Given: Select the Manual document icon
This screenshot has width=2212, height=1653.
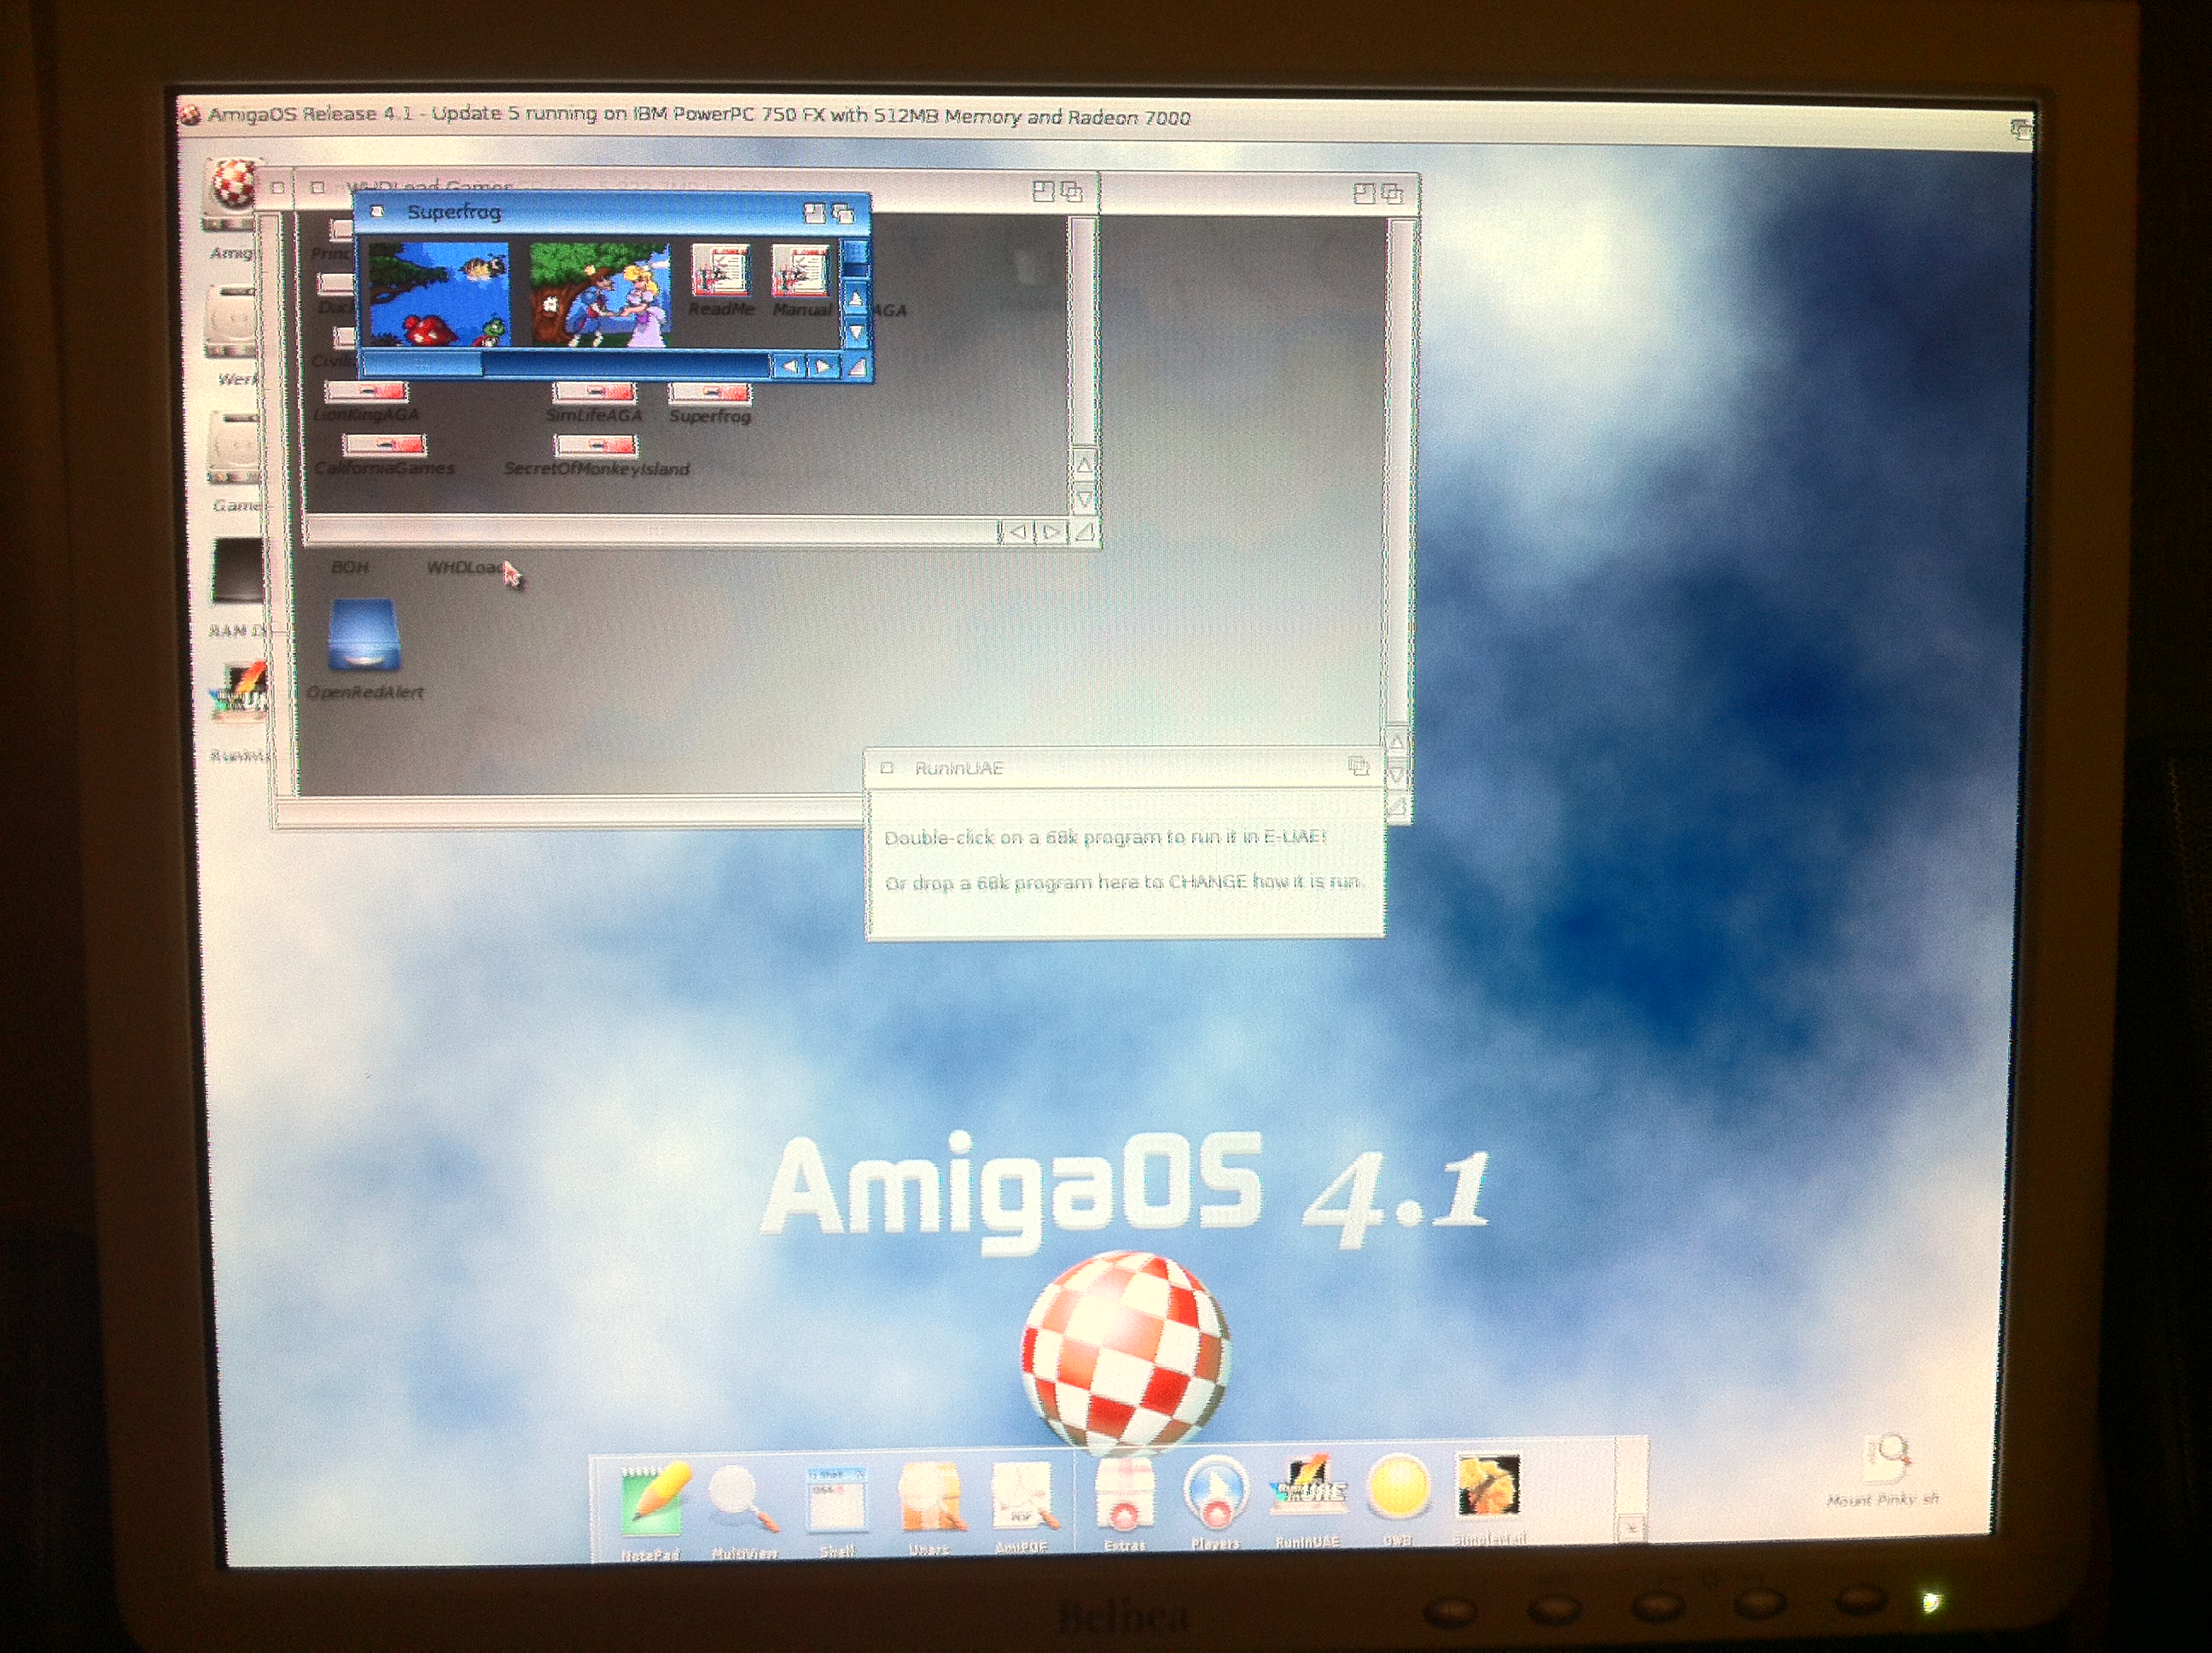Looking at the screenshot, I should coord(801,272).
